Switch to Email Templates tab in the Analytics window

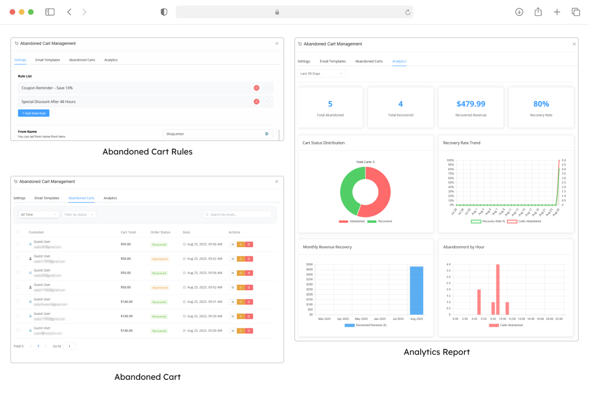pyautogui.click(x=333, y=61)
